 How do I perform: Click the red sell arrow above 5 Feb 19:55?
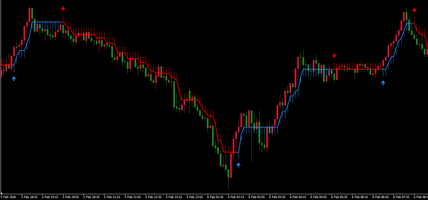click(63, 8)
